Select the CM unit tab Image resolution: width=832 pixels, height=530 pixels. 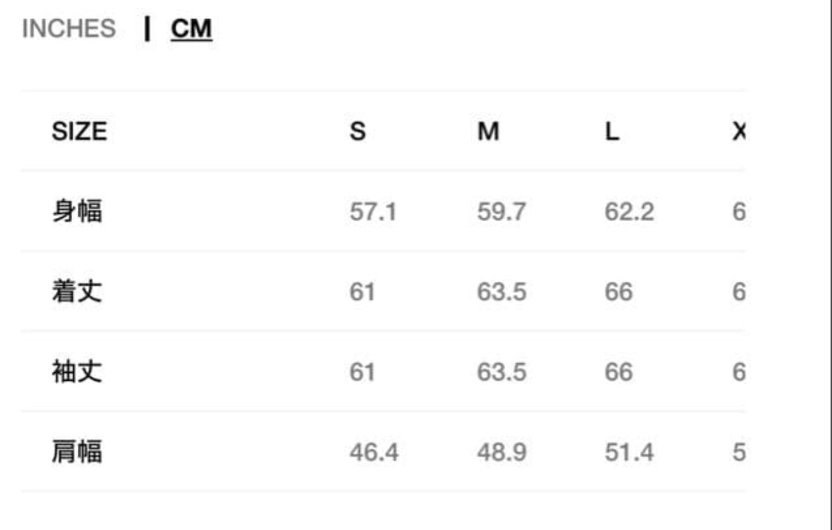tap(191, 28)
